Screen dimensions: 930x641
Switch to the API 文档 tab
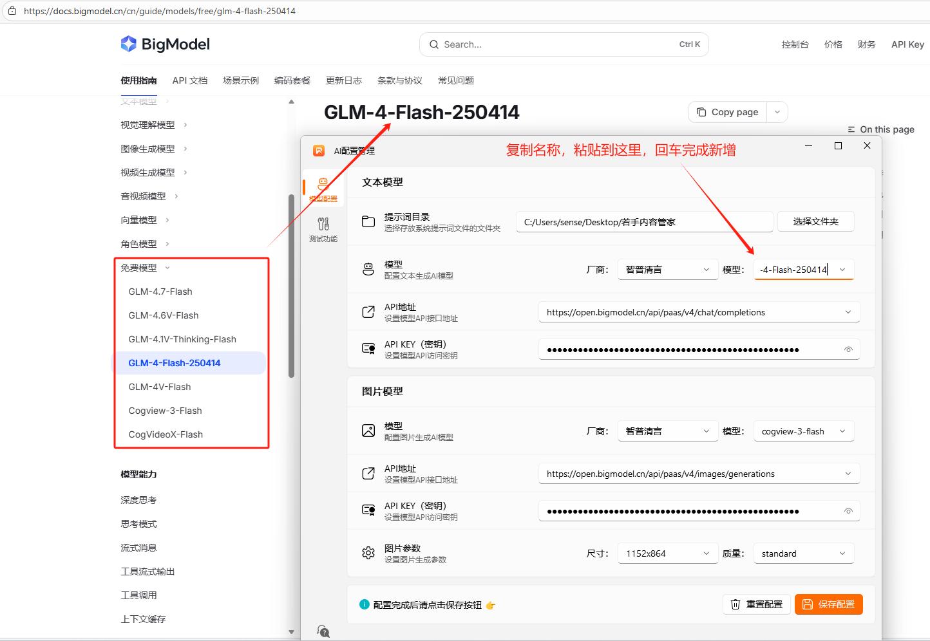point(189,80)
